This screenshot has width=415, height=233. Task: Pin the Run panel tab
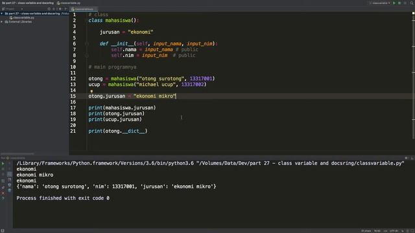click(3, 187)
